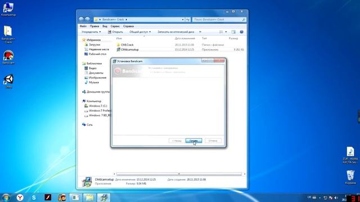The height and width of the screenshot is (202, 360).
Task: Click the volume icon in system tray
Action: pyautogui.click(x=336, y=198)
